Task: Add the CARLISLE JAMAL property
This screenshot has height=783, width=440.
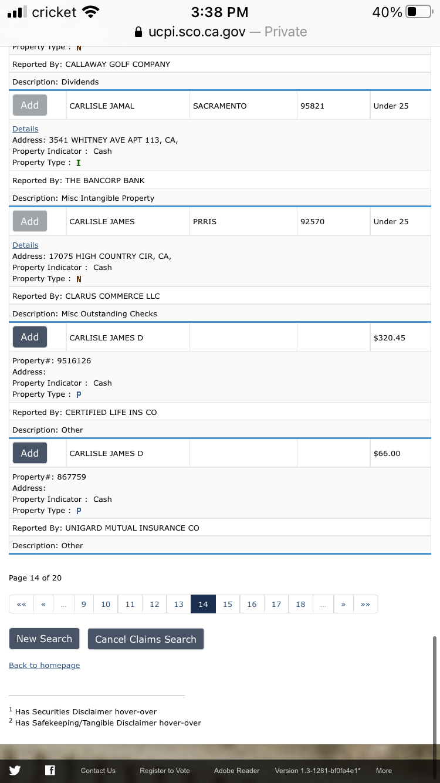Action: click(30, 105)
